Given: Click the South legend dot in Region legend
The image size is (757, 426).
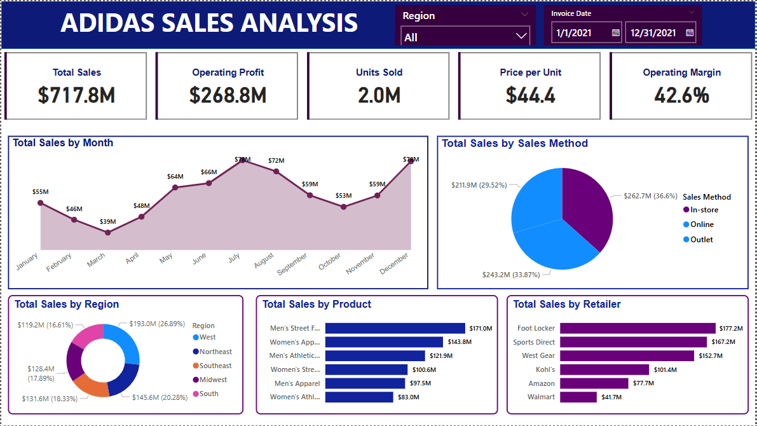Looking at the screenshot, I should point(196,394).
